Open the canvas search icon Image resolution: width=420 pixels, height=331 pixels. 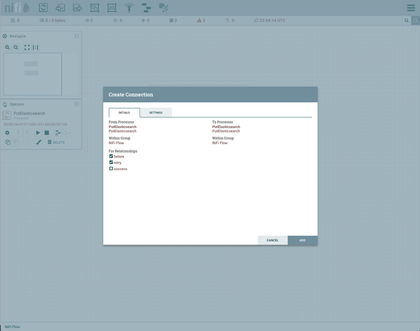pyautogui.click(x=407, y=20)
